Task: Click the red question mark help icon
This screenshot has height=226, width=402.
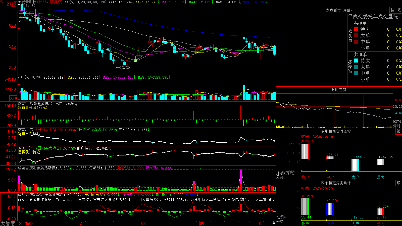Action: click(15, 2)
